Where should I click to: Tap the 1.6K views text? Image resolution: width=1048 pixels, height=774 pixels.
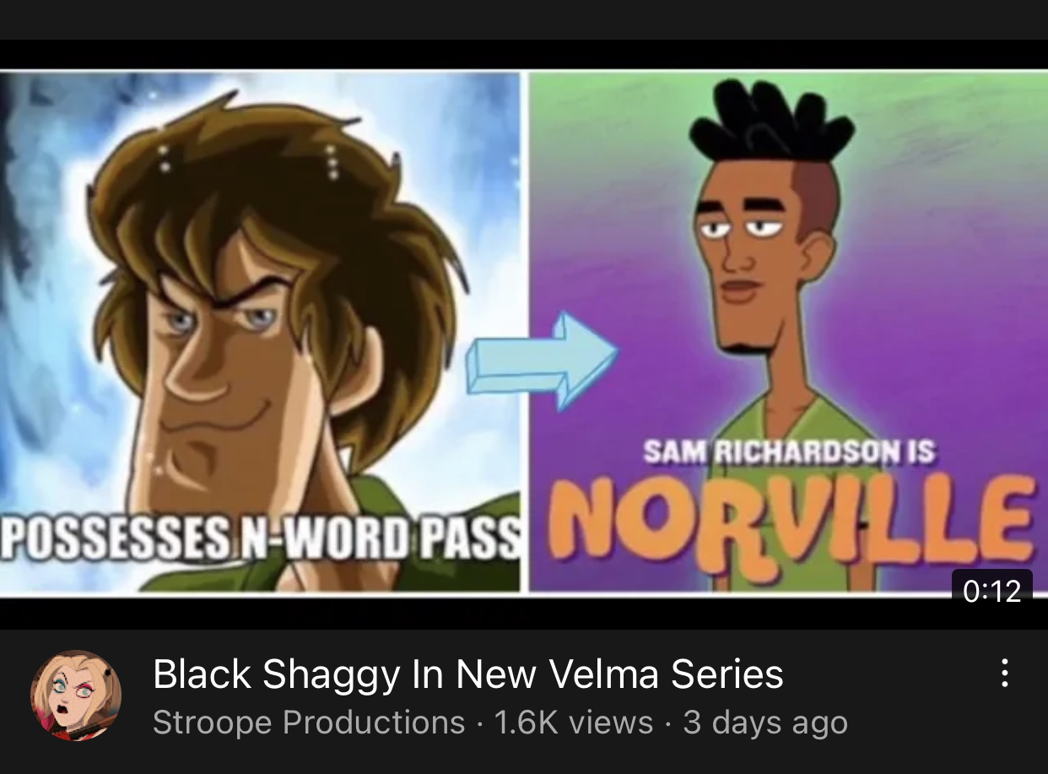[574, 723]
